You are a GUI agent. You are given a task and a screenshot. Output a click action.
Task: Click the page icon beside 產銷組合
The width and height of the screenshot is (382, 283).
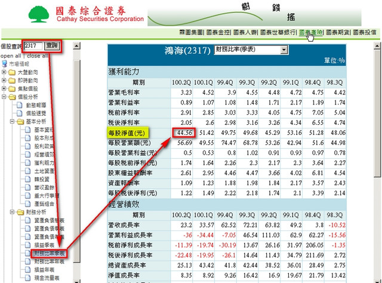[28, 204]
